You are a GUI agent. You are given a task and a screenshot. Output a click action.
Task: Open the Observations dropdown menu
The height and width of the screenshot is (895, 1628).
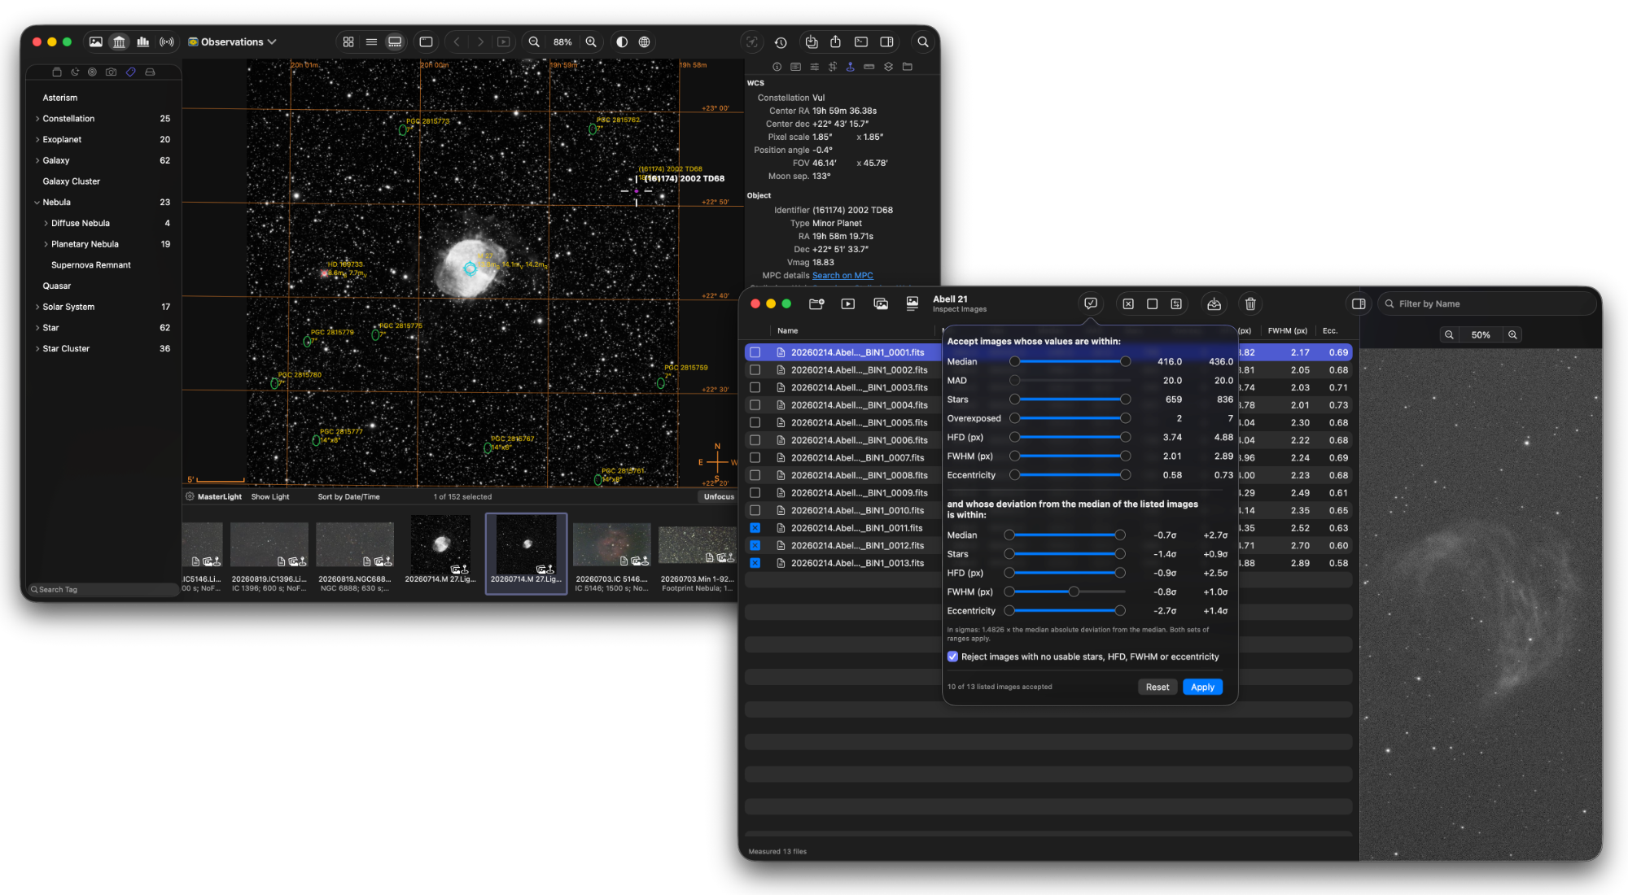pyautogui.click(x=232, y=41)
